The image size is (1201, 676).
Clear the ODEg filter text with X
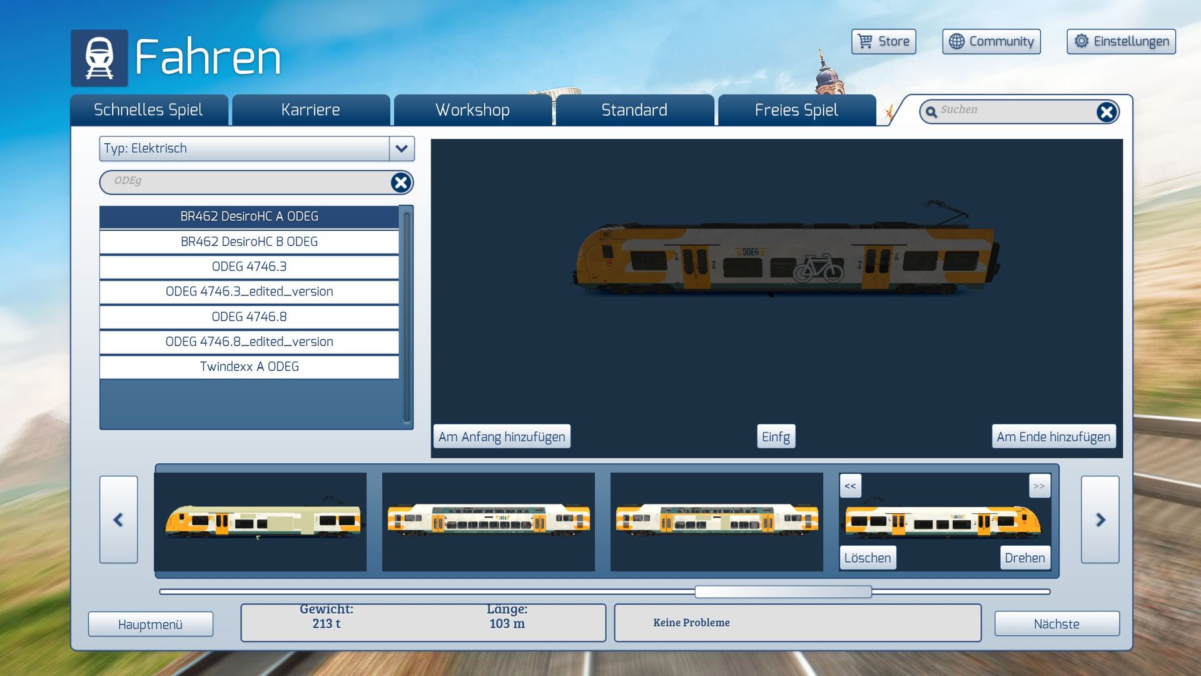[x=400, y=182]
